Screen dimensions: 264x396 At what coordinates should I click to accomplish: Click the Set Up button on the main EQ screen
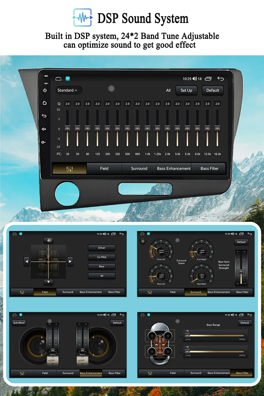point(186,90)
